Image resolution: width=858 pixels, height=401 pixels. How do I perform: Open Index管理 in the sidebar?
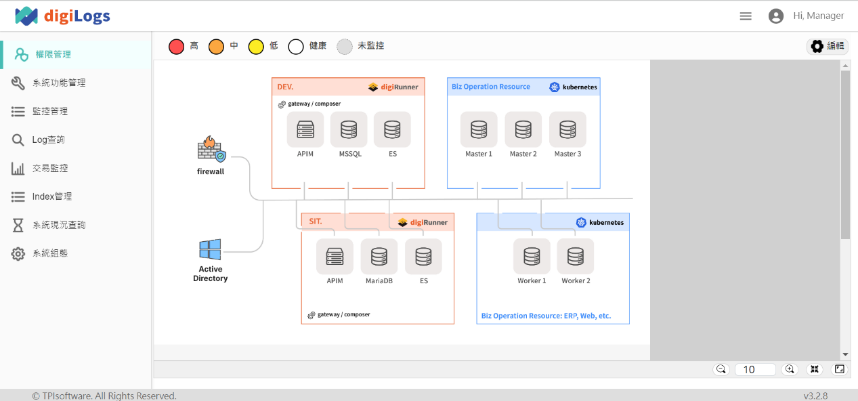(76, 196)
